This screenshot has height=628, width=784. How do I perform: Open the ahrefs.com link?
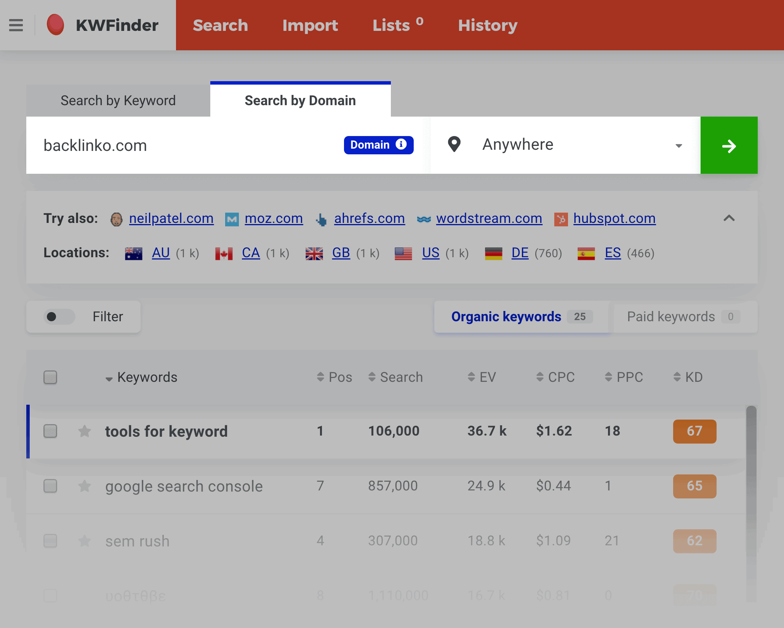[x=370, y=218]
